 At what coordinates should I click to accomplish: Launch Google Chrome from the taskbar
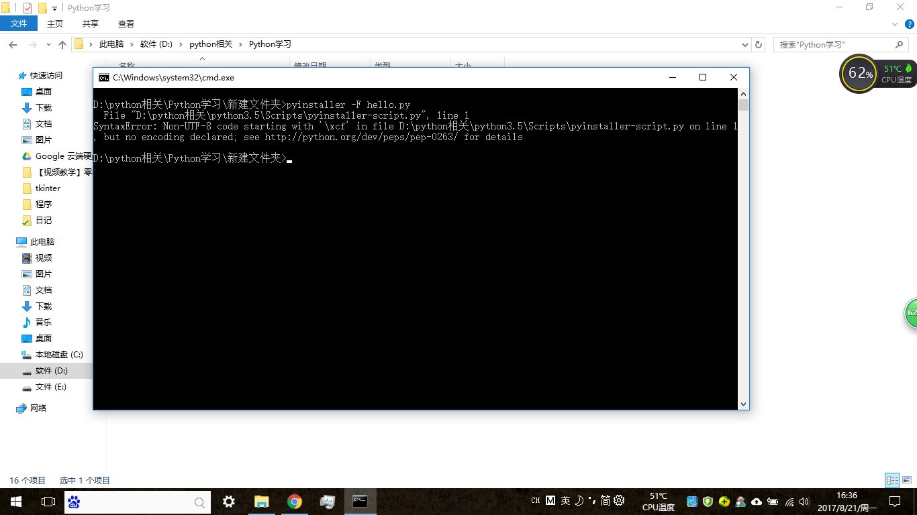294,502
